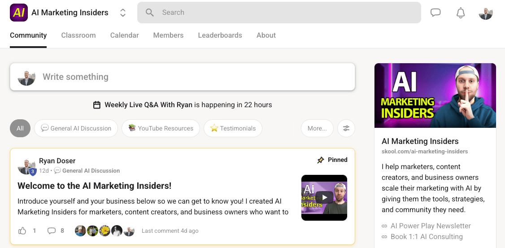Image resolution: width=505 pixels, height=248 pixels.
Task: Open notifications bell
Action: point(461,13)
